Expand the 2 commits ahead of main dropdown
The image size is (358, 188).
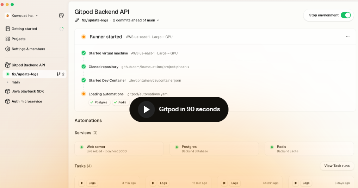136,20
